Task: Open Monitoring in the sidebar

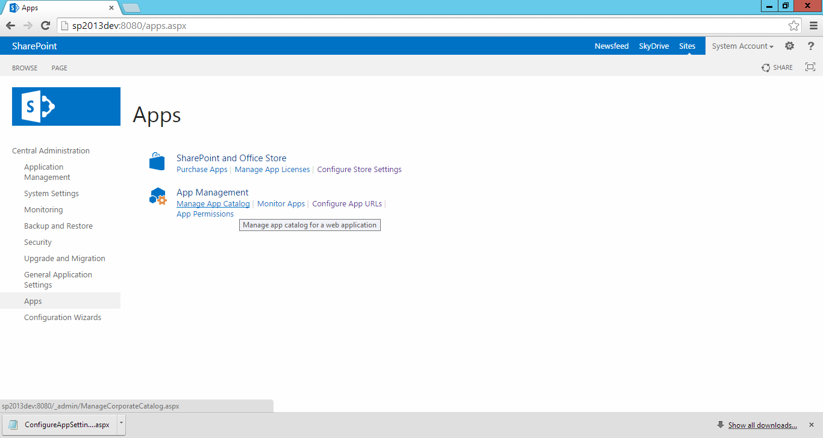Action: 43,209
